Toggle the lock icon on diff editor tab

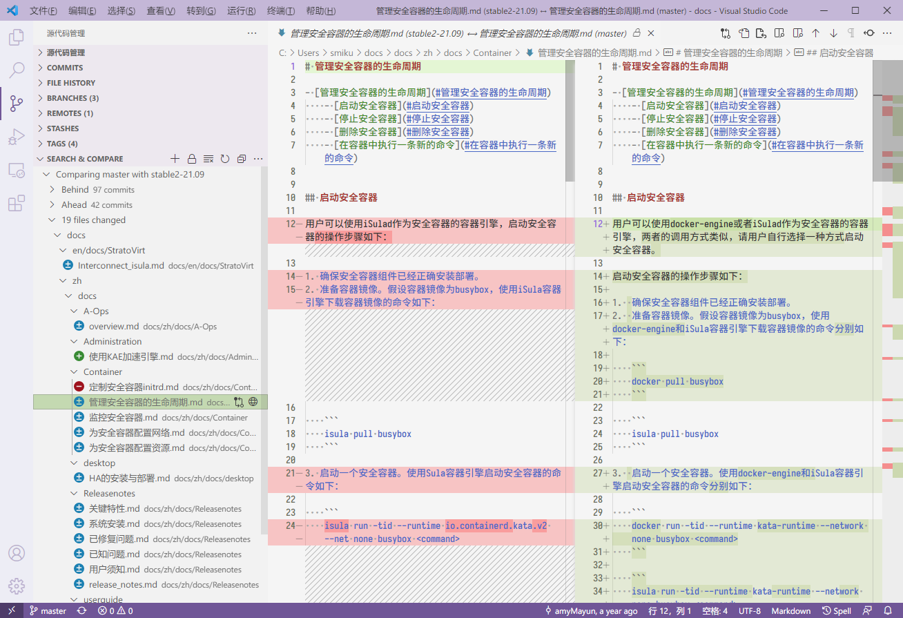coord(637,33)
